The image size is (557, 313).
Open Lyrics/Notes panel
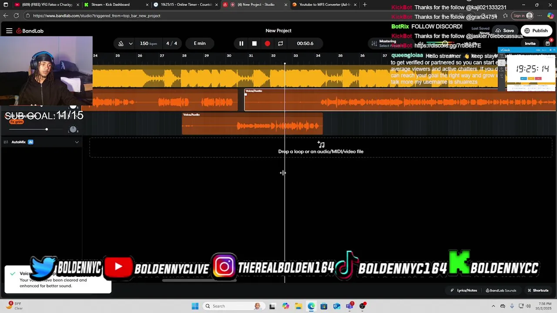pos(464,290)
